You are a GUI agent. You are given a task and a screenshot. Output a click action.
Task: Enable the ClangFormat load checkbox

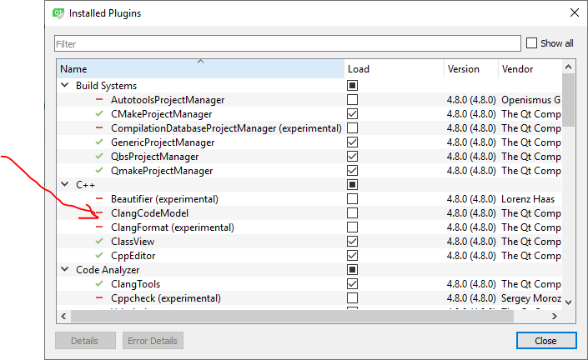(352, 227)
